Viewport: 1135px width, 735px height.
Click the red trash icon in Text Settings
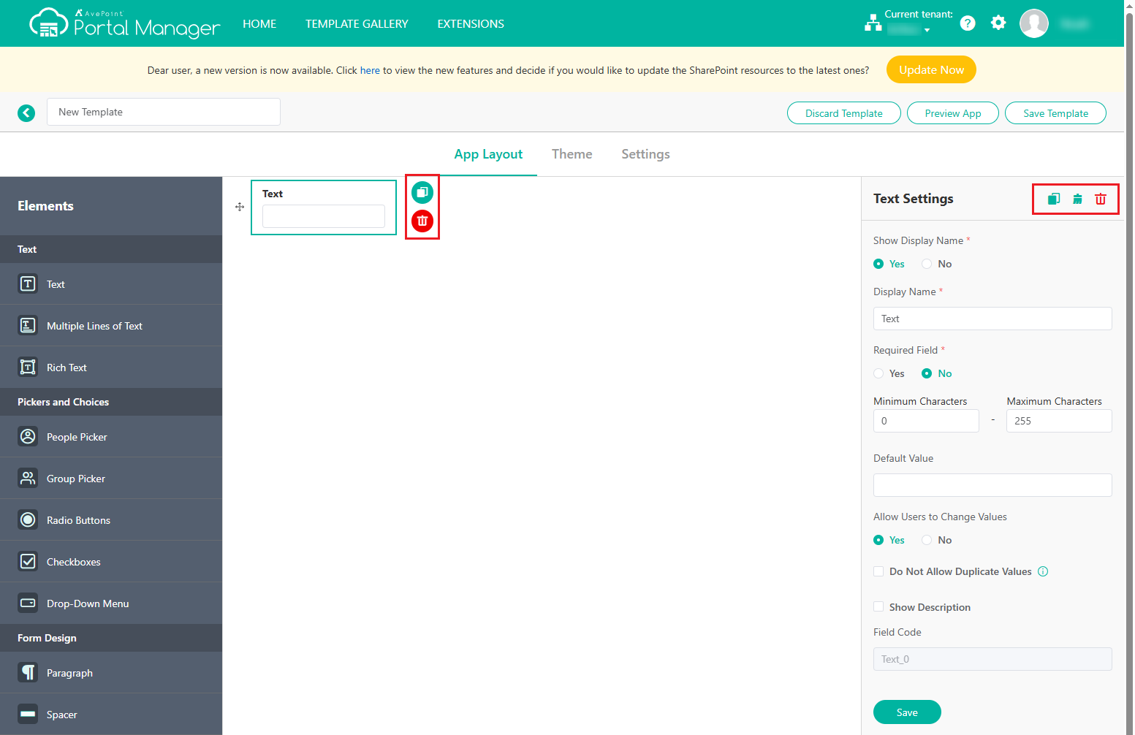[x=1101, y=199]
